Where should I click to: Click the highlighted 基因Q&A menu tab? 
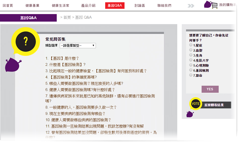(x=115, y=6)
